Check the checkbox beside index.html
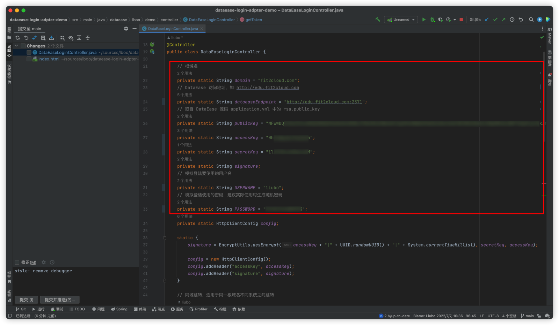 [29, 59]
